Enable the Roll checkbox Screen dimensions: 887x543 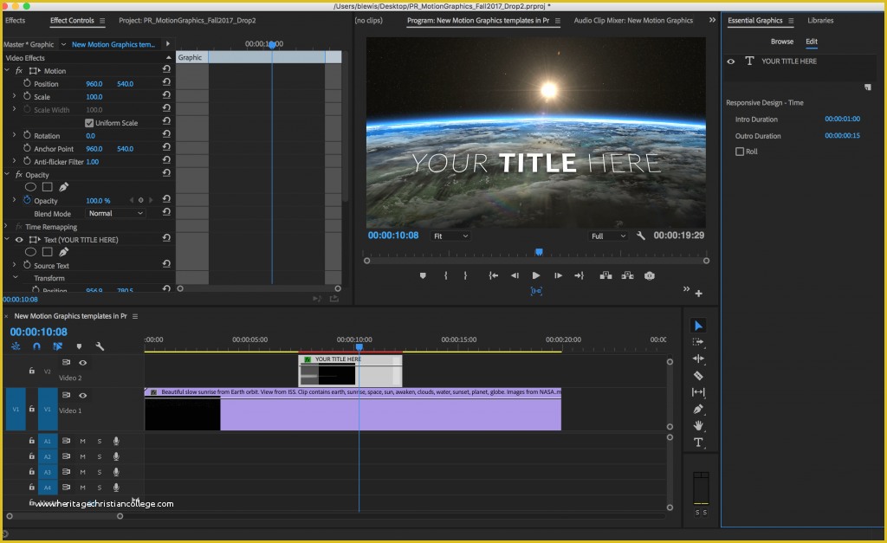tap(740, 152)
